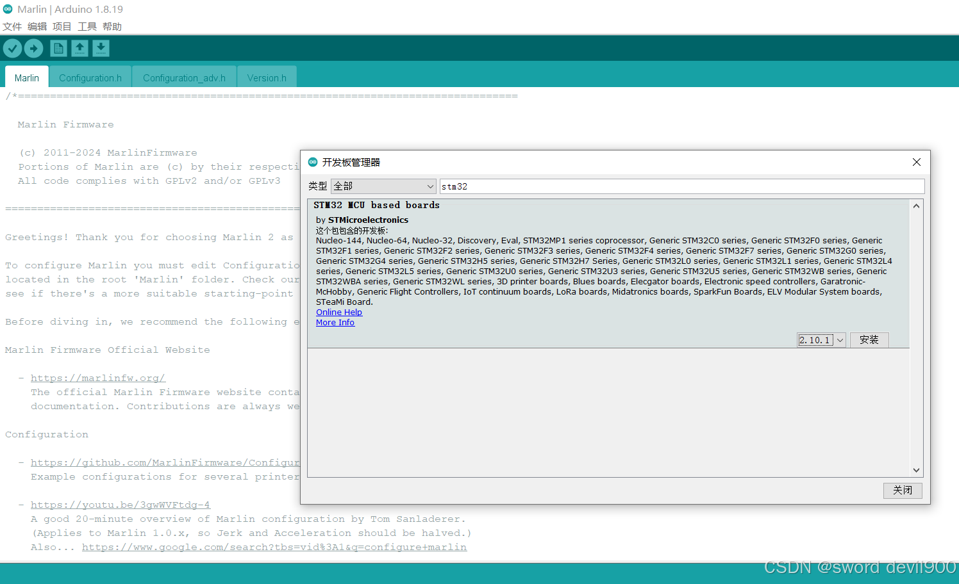Open the 帮助 menu
Viewport: 959px width, 584px height.
pyautogui.click(x=112, y=26)
